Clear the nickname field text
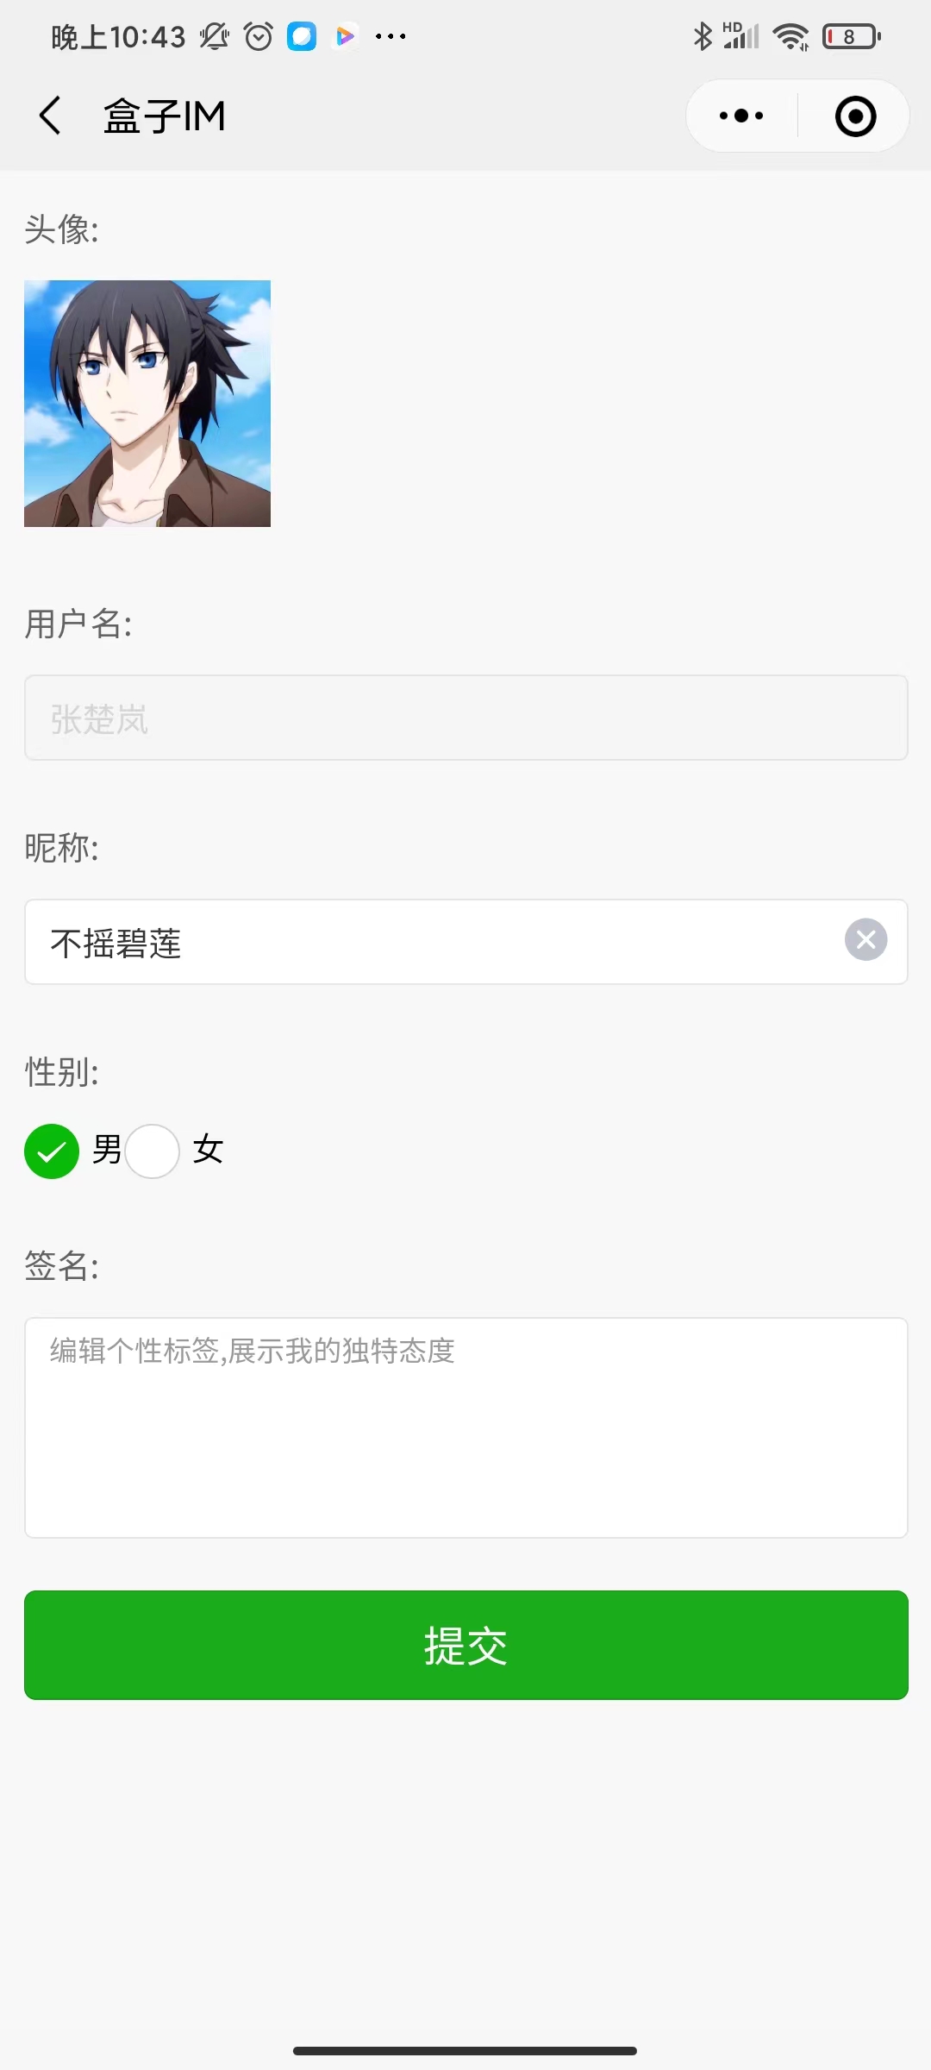 click(865, 939)
